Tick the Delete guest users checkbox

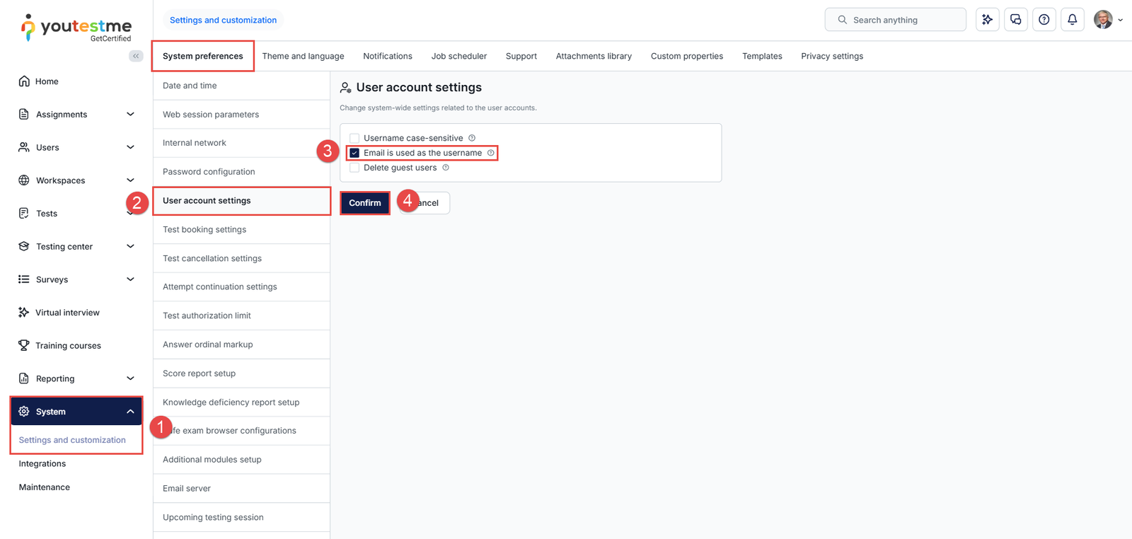pos(354,168)
